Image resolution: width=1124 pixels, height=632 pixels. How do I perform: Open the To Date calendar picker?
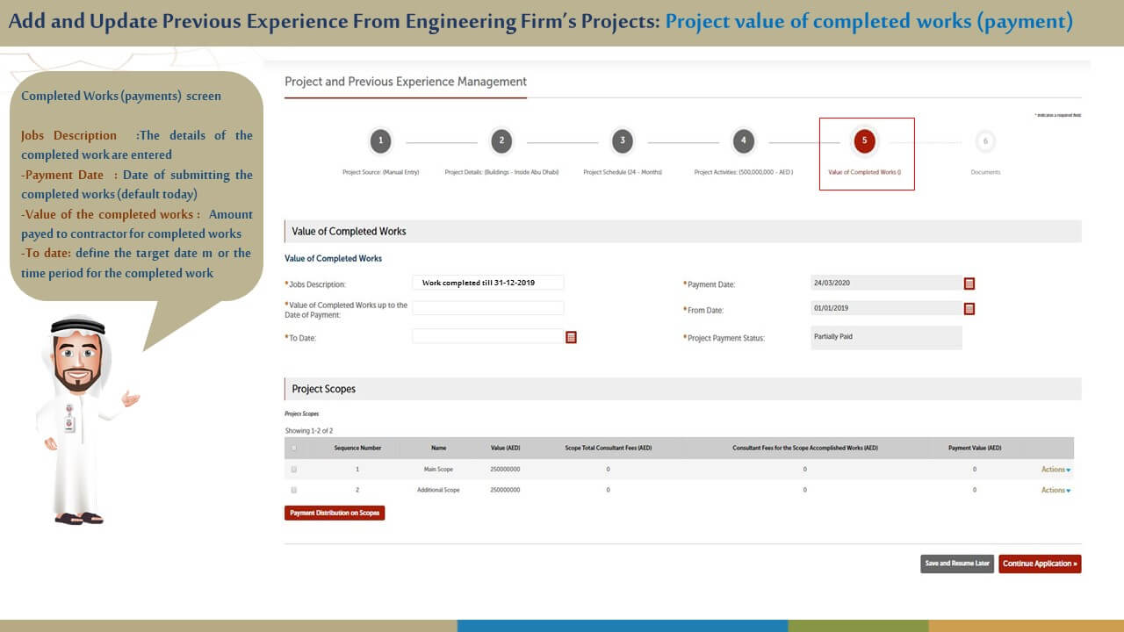[571, 337]
